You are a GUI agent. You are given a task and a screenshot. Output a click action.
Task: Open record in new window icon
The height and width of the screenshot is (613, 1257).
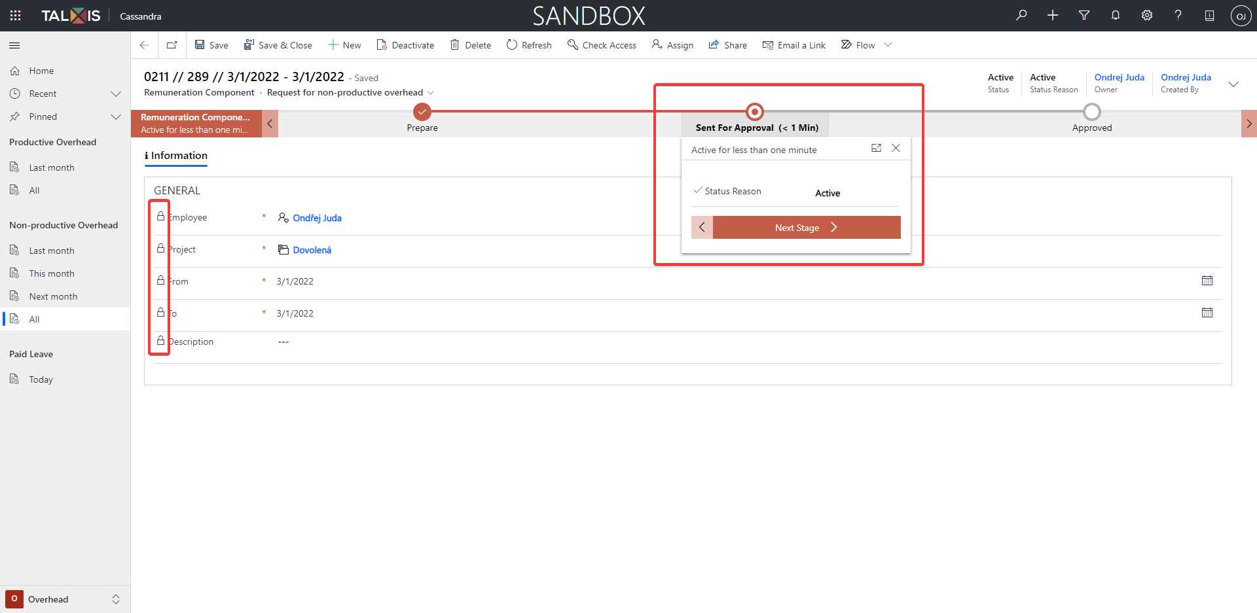click(x=172, y=45)
